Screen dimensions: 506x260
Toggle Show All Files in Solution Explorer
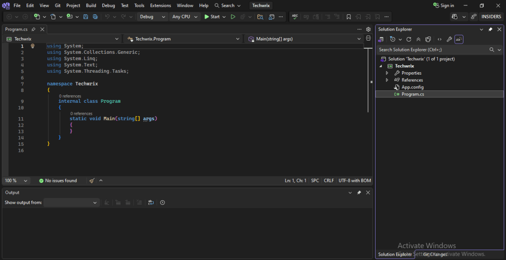tap(428, 39)
